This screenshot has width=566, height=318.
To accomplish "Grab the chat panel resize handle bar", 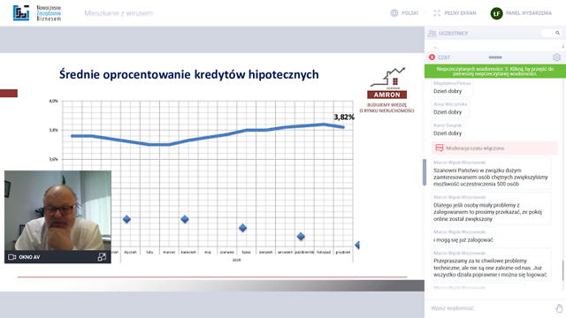I will point(495,57).
